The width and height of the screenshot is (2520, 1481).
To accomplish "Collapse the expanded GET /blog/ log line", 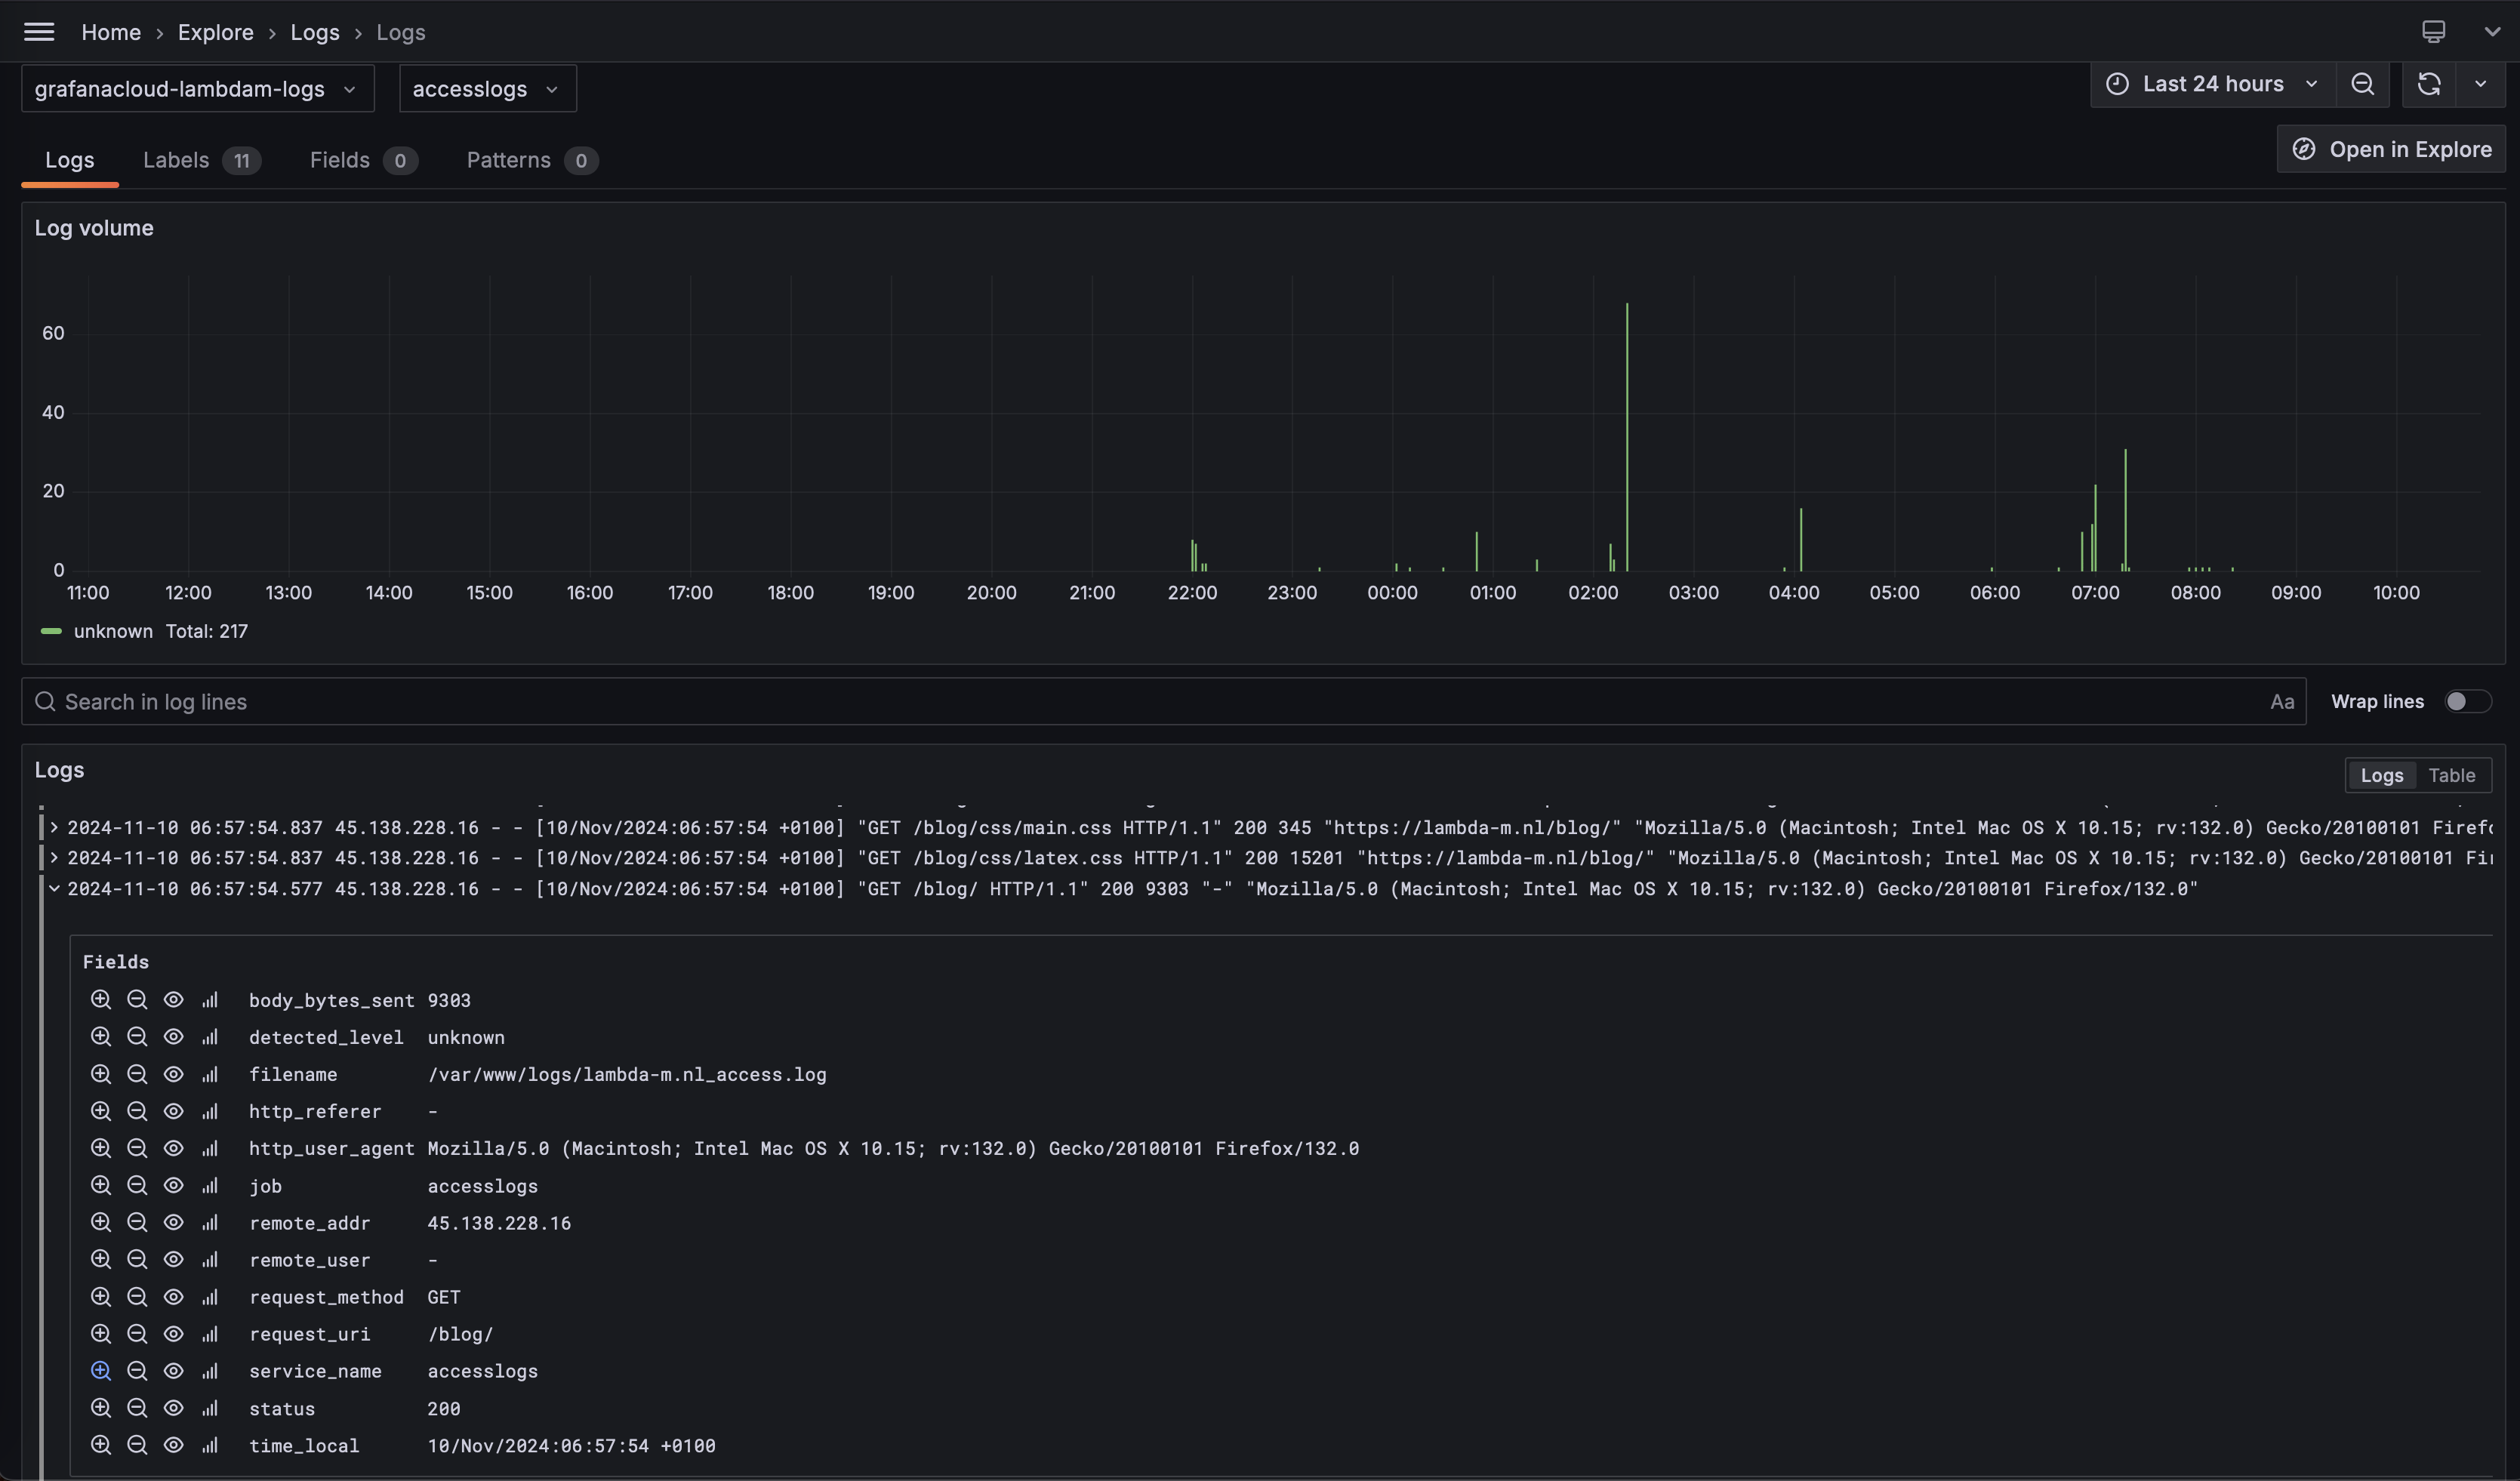I will pyautogui.click(x=54, y=888).
